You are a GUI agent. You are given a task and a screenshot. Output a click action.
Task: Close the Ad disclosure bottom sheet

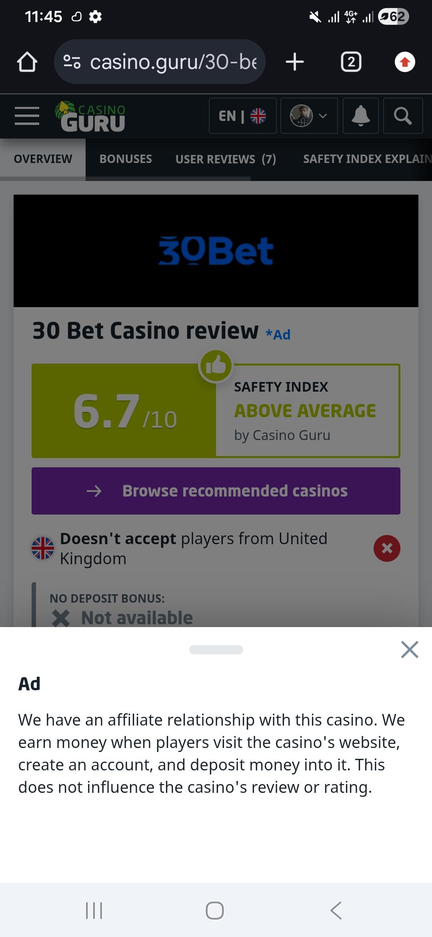410,649
